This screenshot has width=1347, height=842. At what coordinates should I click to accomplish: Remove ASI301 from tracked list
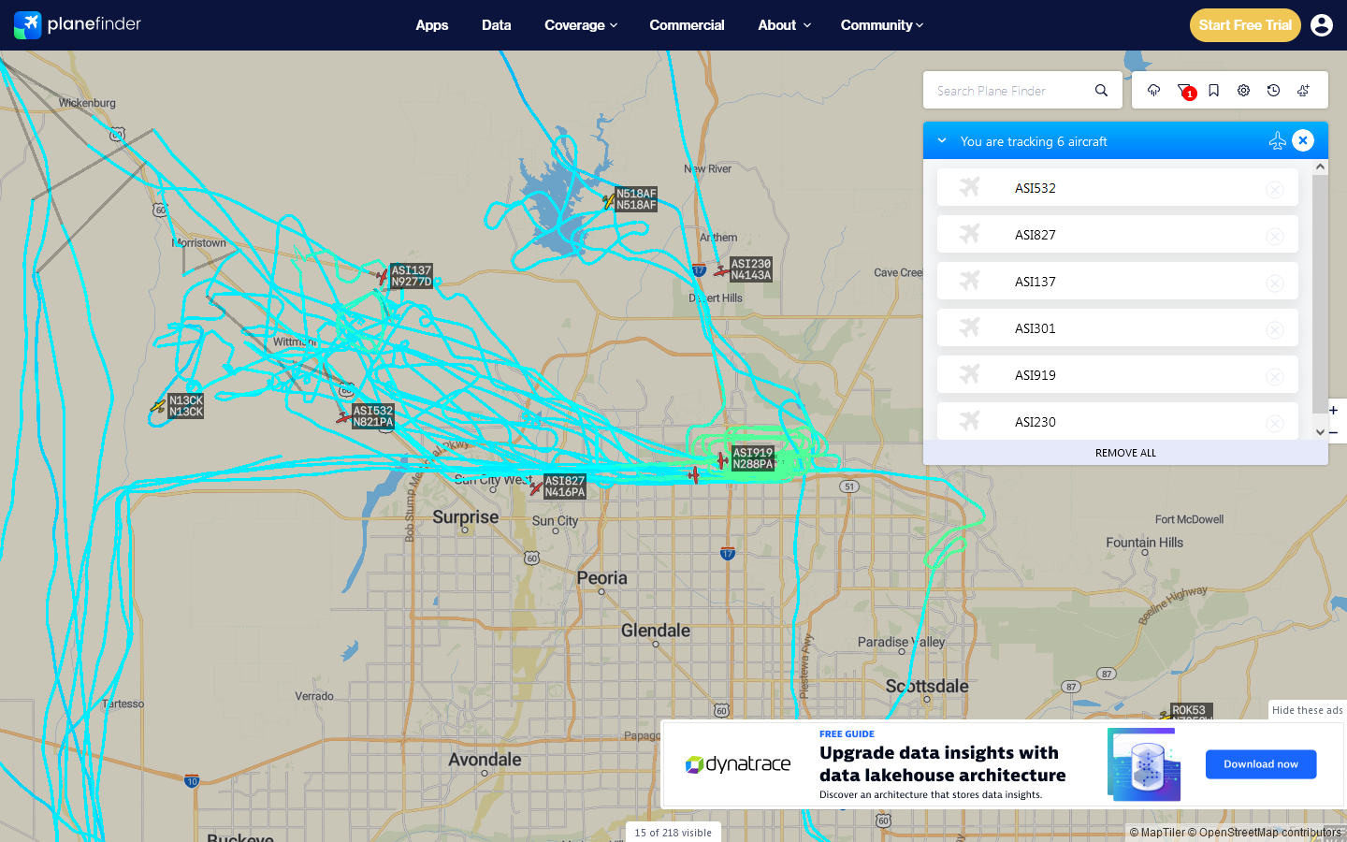1275,329
